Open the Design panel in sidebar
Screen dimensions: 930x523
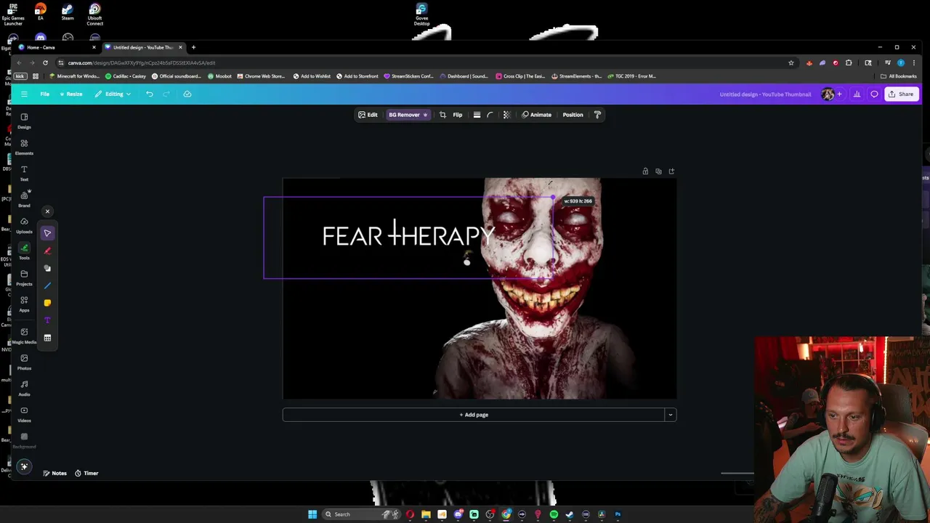click(24, 121)
